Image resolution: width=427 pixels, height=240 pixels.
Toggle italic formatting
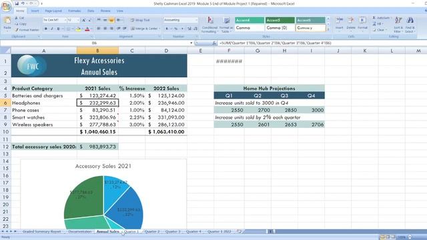tap(52, 29)
